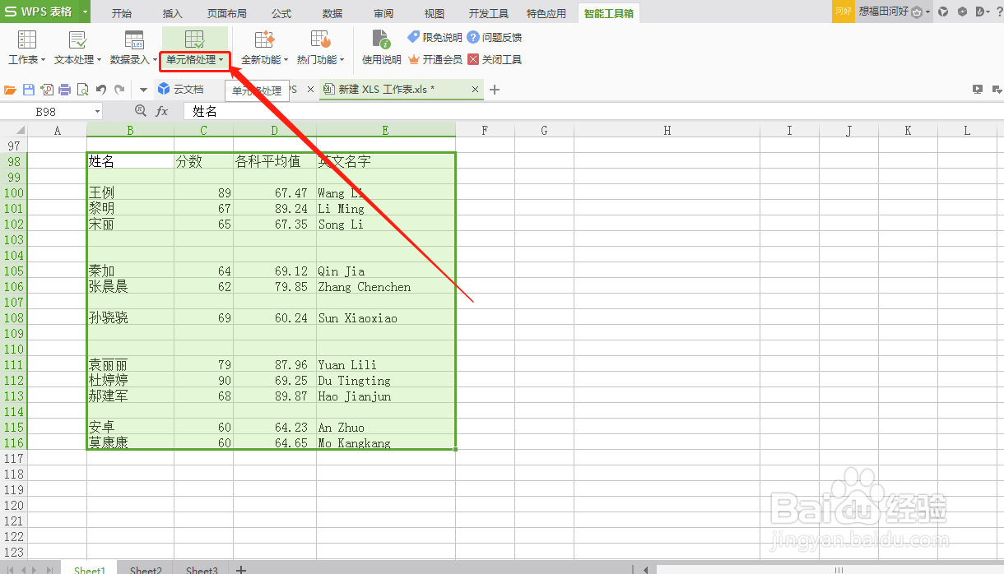The image size is (1004, 574).
Task: Click the 关闭工具 close tools button
Action: (x=495, y=59)
